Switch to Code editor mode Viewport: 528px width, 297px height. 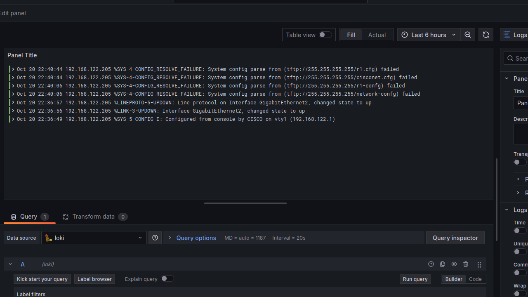pos(475,279)
